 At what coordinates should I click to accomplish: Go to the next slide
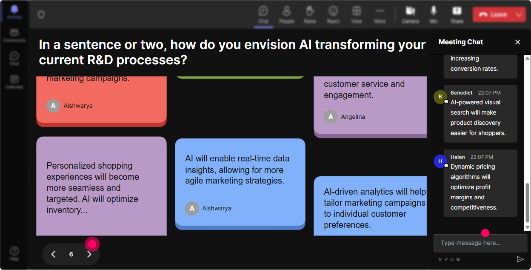(x=89, y=254)
